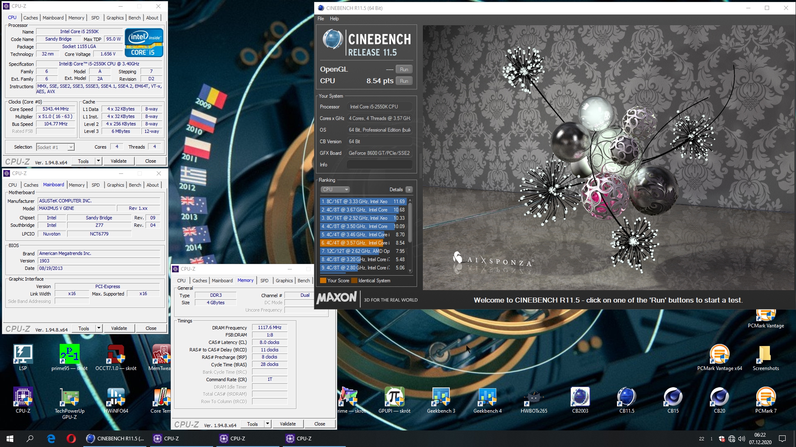Switch to the Caches tab in top CPU-Z window
796x447 pixels.
[x=30, y=18]
